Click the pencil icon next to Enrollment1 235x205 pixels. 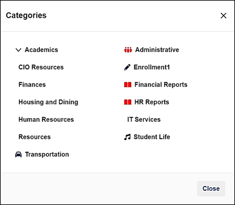tap(127, 67)
